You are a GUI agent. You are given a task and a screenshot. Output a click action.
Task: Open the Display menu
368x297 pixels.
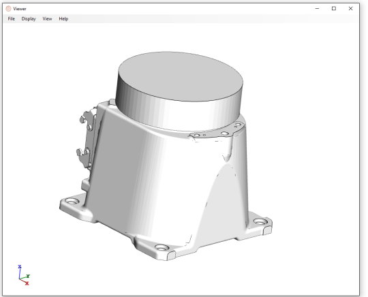coord(29,19)
